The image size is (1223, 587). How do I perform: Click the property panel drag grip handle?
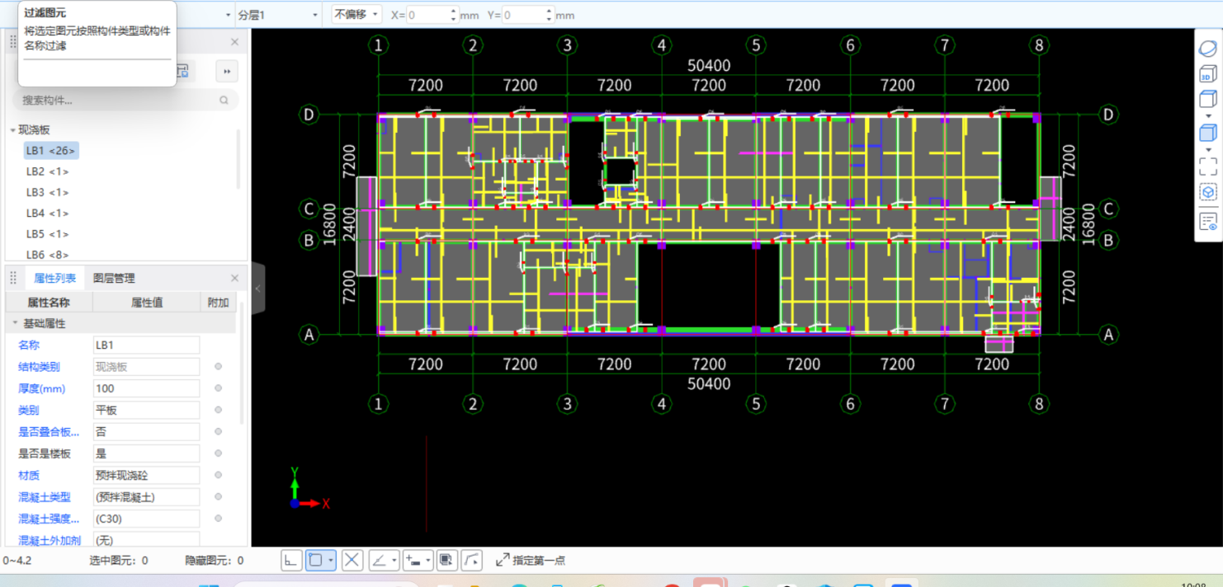coord(13,278)
